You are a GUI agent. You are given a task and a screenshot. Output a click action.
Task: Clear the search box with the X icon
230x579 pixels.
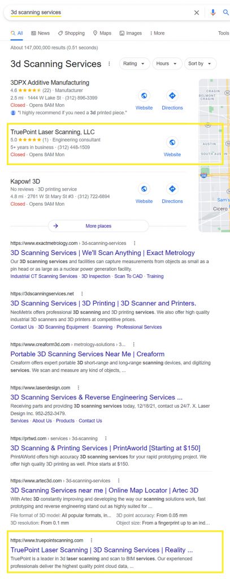pos(197,12)
